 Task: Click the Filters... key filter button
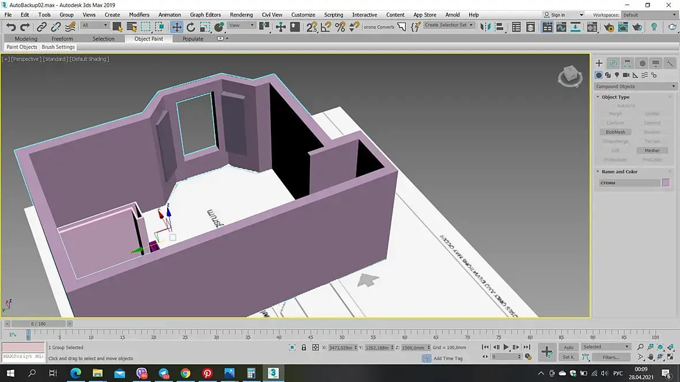pos(611,357)
